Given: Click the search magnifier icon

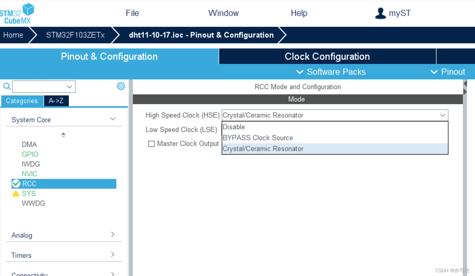Looking at the screenshot, I should coord(7,86).
